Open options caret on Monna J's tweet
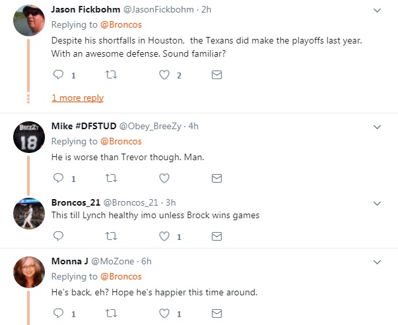The width and height of the screenshot is (398, 325). coord(377,261)
